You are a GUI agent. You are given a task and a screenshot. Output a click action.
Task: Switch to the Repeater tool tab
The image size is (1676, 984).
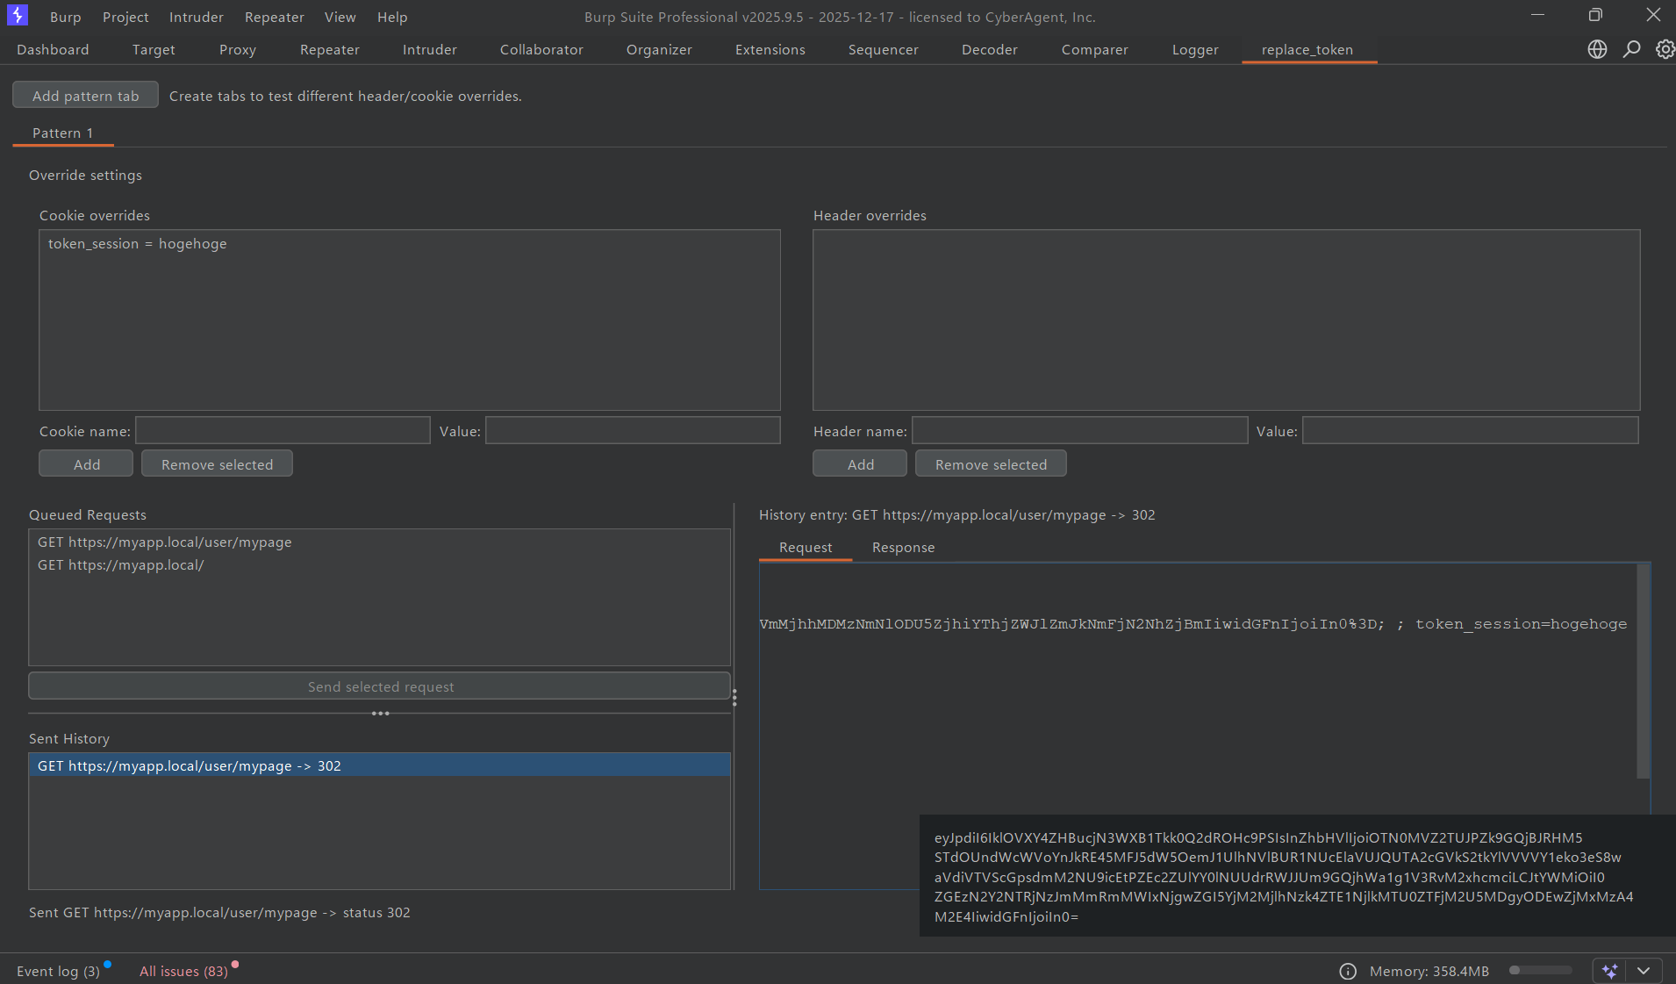coord(330,49)
